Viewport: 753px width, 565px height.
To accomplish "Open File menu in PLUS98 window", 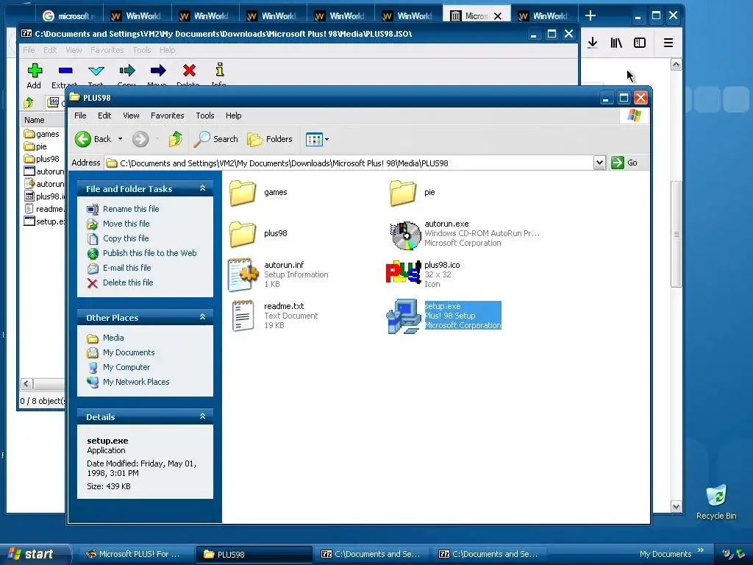I will tap(80, 116).
